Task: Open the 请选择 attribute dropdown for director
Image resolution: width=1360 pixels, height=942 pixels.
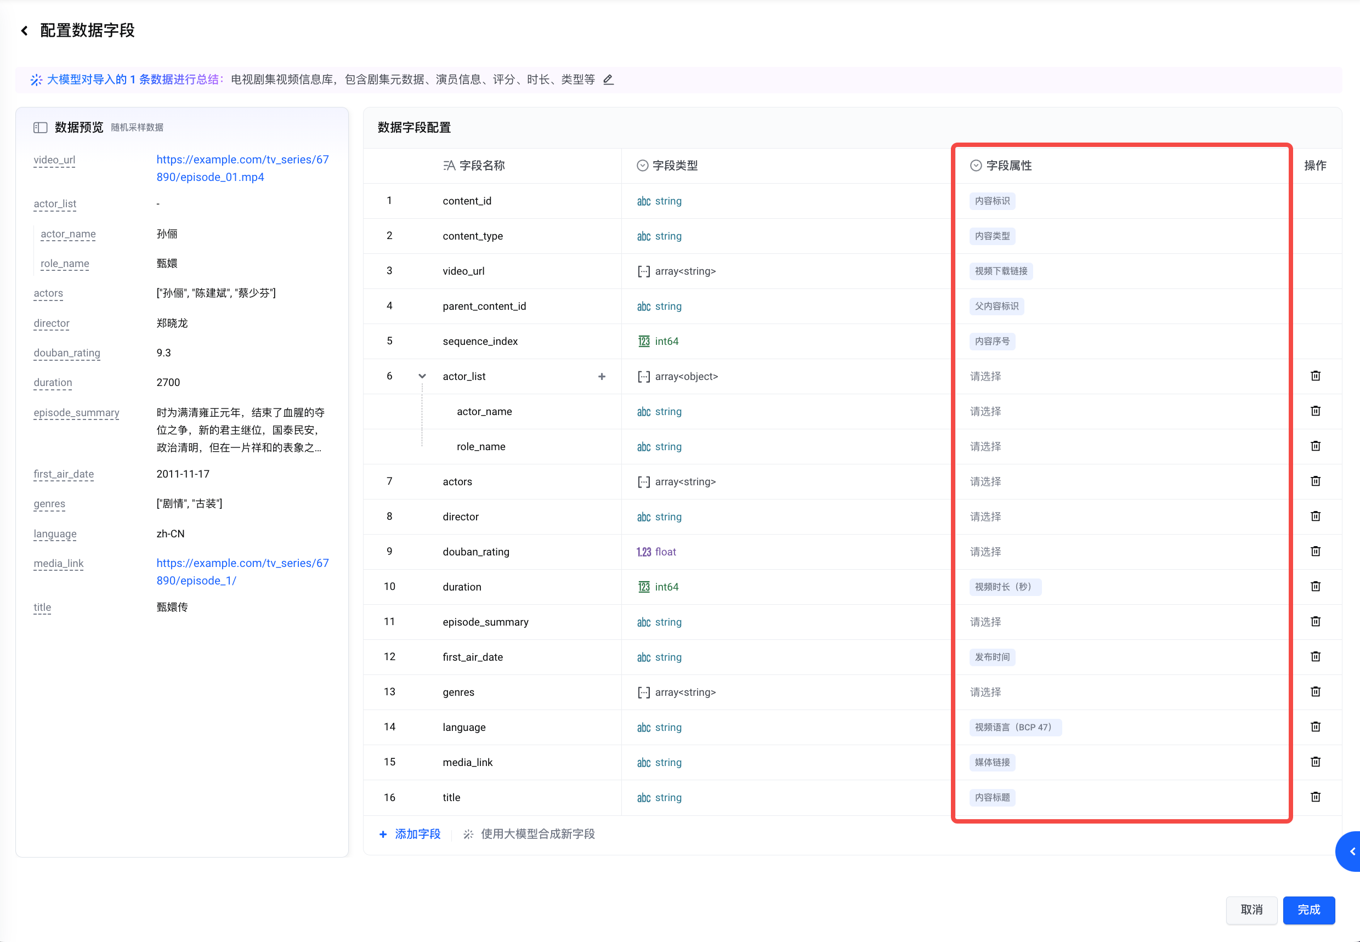Action: coord(985,517)
